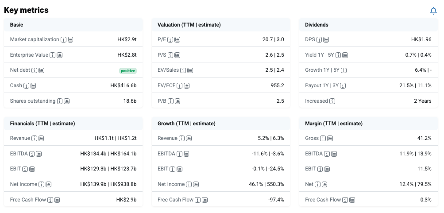This screenshot has height=213, width=444.
Task: Open the chart icon beside DPS
Action: [x=326, y=40]
